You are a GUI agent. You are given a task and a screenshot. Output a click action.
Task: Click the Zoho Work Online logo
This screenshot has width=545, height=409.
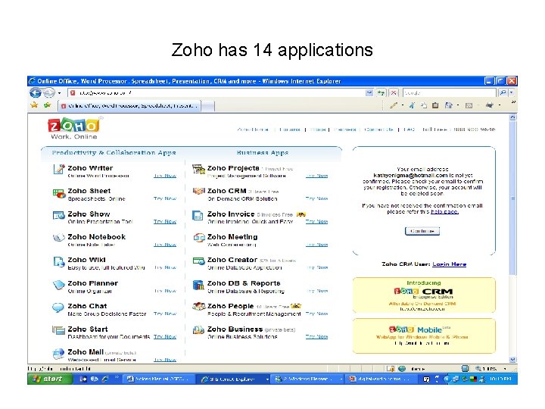[74, 129]
